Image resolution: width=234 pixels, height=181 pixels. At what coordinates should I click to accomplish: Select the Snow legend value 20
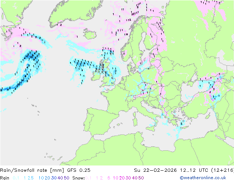[122, 178]
